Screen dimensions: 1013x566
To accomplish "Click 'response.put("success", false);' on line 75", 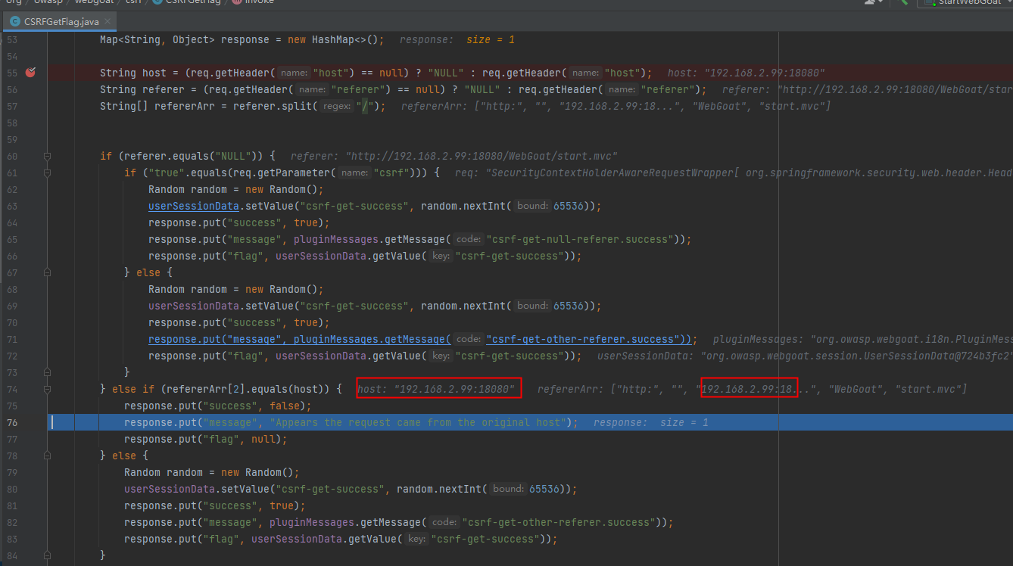I will 218,406.
